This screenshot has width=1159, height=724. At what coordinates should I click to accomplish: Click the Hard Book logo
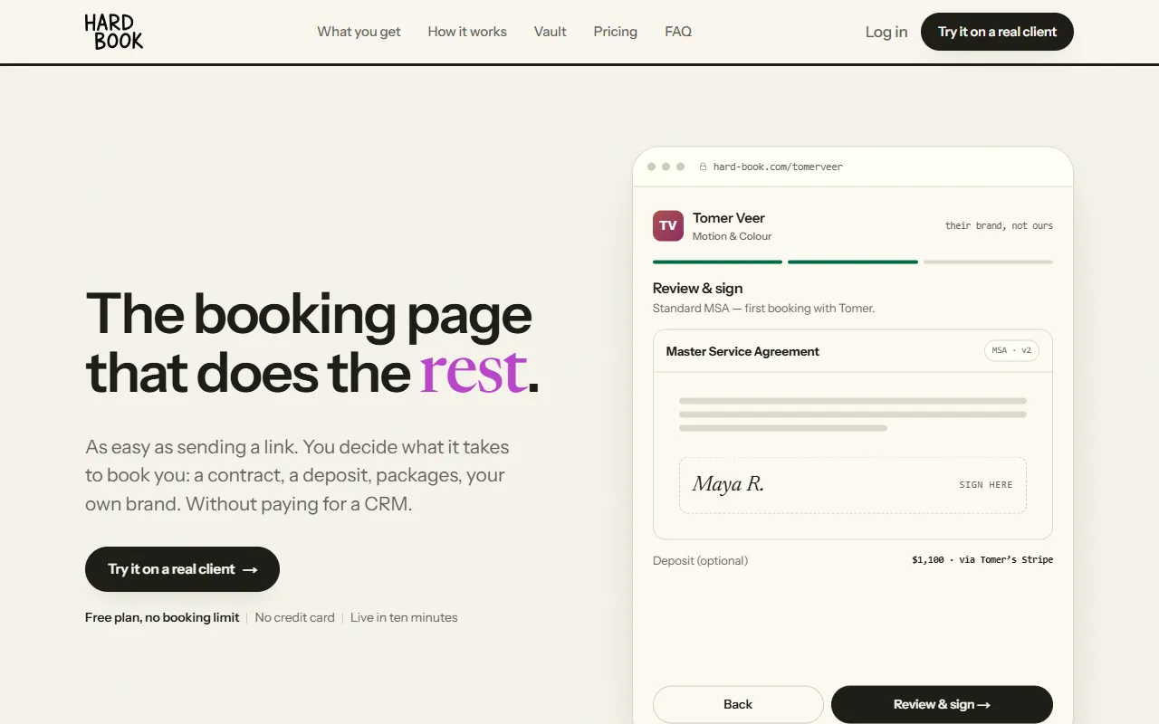pyautogui.click(x=114, y=32)
